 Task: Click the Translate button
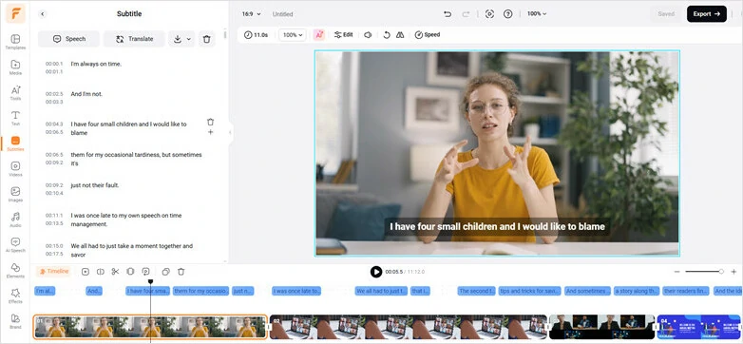point(134,39)
